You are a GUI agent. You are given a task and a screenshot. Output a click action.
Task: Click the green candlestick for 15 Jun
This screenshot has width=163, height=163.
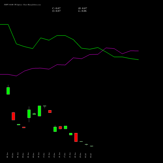(55, 129)
